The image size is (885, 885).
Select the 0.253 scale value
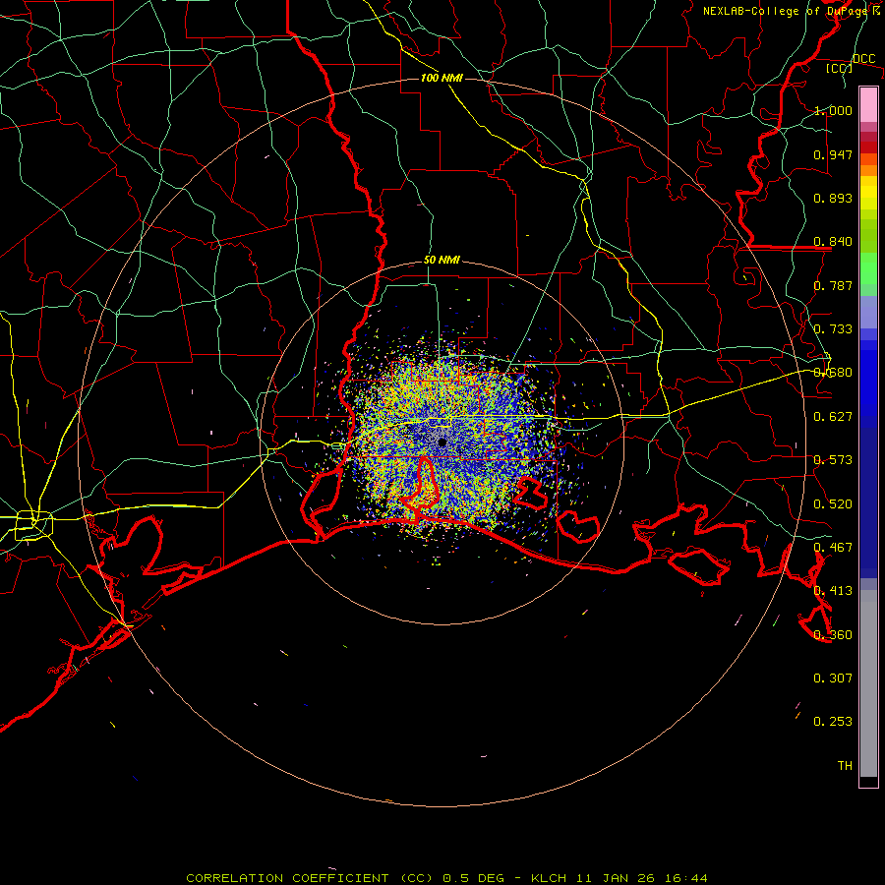(833, 722)
